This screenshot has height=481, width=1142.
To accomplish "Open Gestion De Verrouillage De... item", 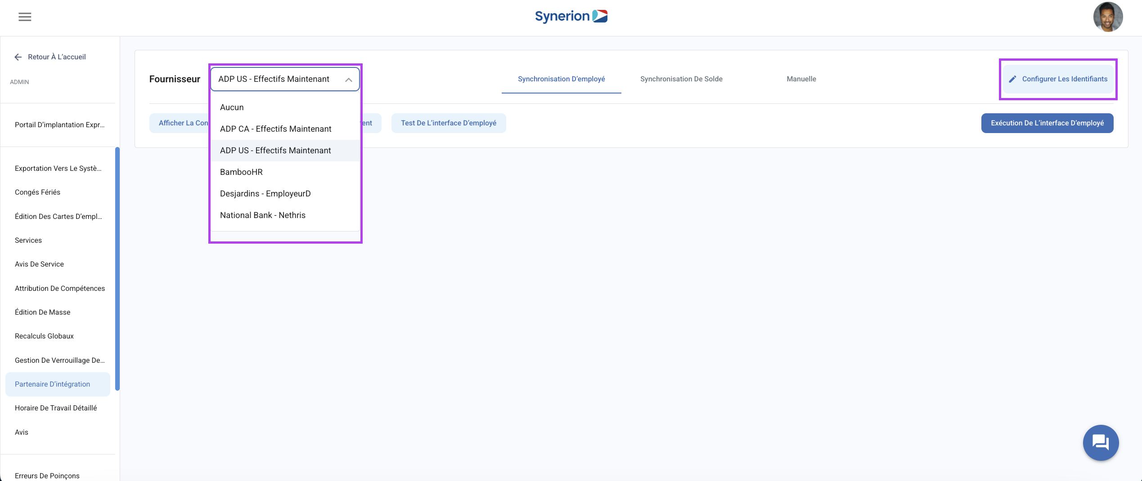I will 58,361.
